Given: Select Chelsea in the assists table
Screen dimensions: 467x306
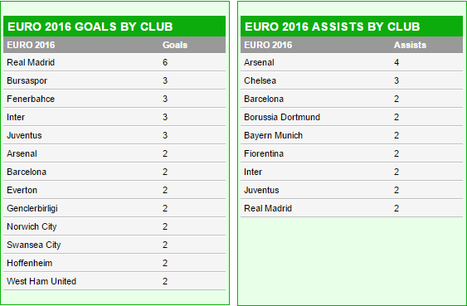Looking at the screenshot, I should click(260, 80).
